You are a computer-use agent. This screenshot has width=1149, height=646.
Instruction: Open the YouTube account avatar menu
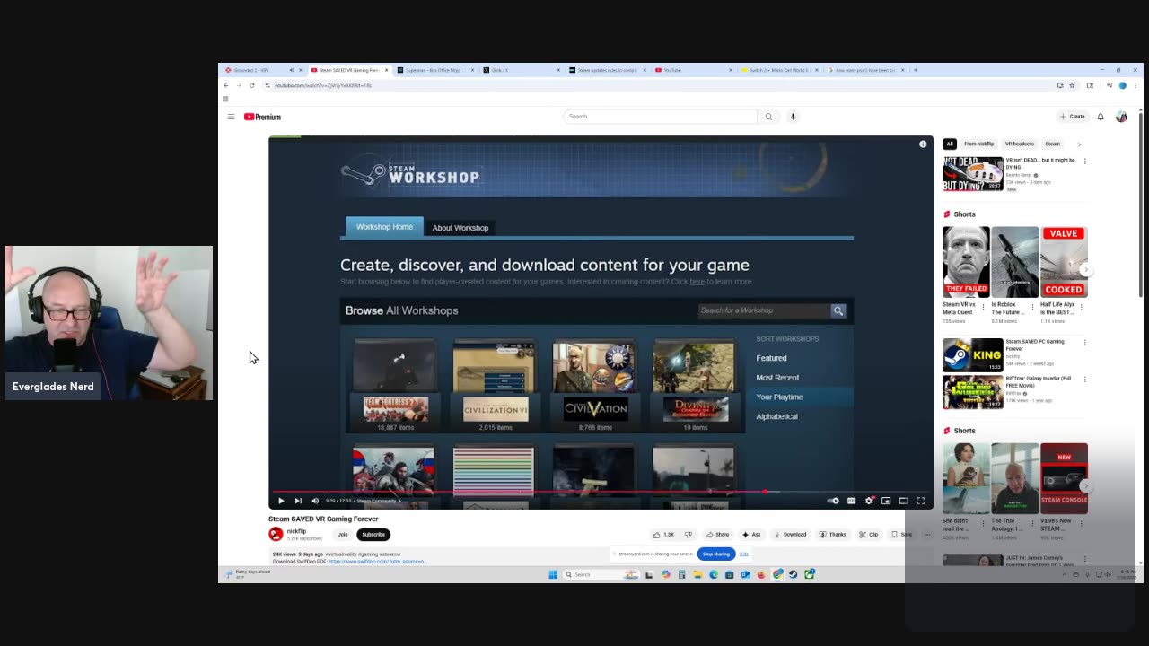pyautogui.click(x=1121, y=117)
